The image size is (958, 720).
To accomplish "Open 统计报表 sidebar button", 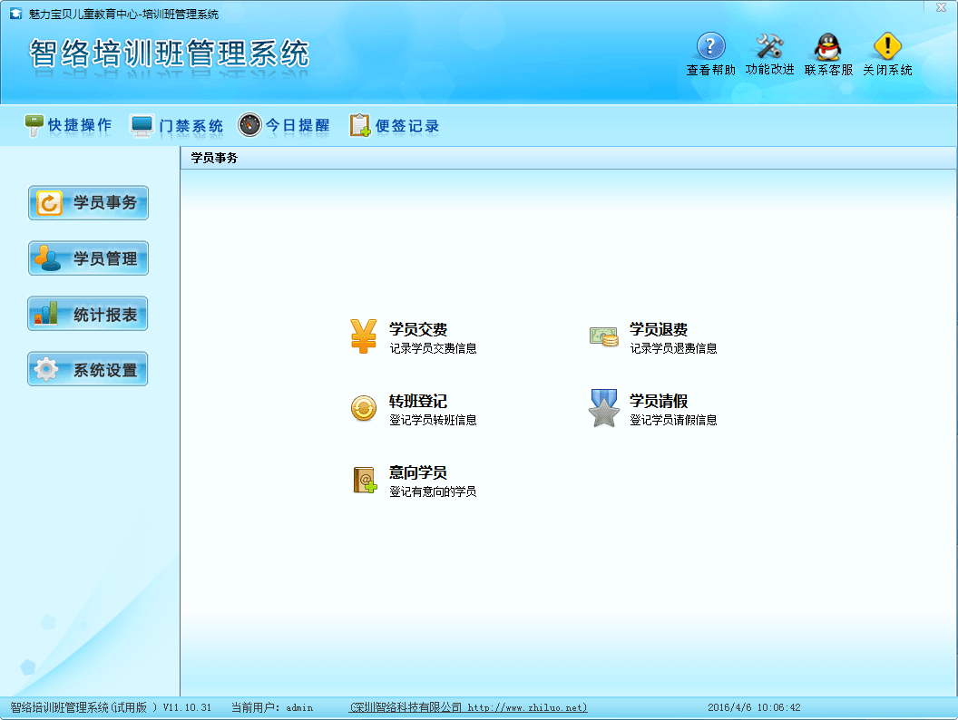I will click(x=88, y=315).
